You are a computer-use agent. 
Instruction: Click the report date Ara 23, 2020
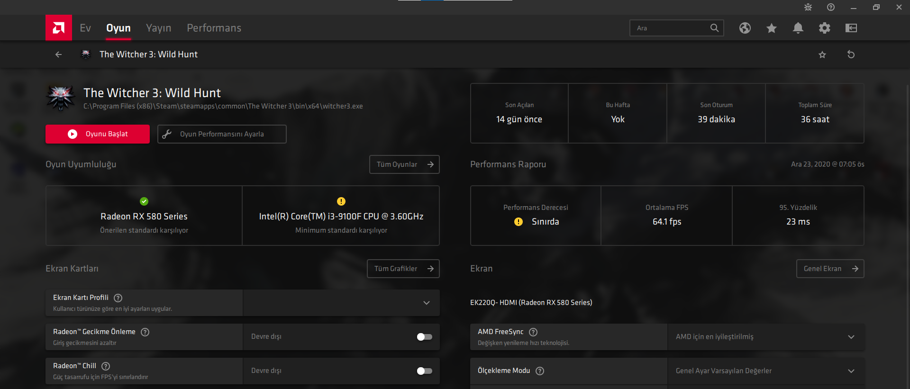tap(828, 164)
